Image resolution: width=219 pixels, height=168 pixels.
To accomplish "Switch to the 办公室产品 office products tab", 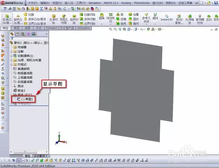I will 67,28.
